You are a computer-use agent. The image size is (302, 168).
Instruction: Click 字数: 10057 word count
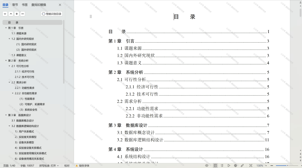click(x=27, y=166)
